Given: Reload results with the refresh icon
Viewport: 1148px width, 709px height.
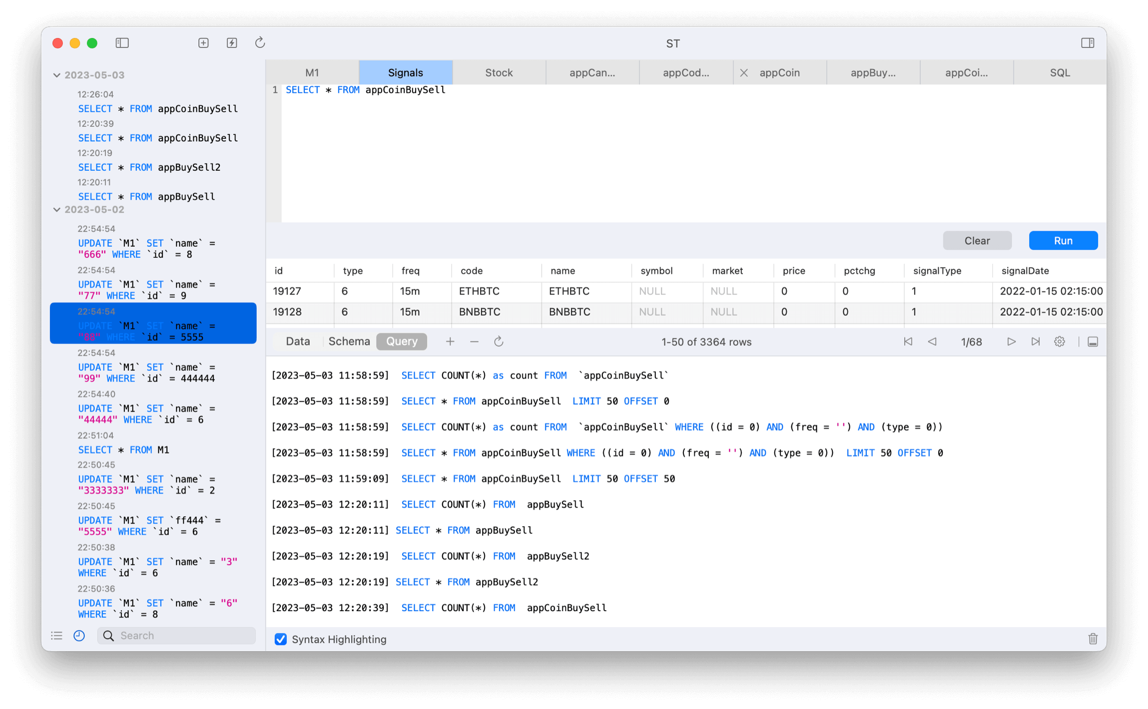Looking at the screenshot, I should point(499,342).
